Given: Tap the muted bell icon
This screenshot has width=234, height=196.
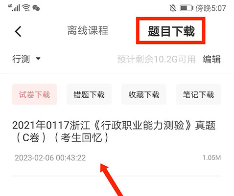Looking at the screenshot, I should click(173, 8).
